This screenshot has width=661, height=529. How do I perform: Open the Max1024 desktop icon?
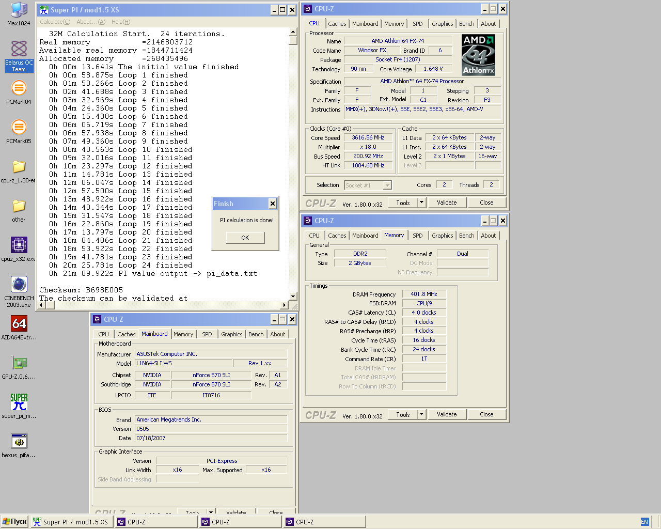pos(19,14)
